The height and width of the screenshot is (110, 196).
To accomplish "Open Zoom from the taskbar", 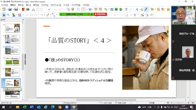I will pyautogui.click(x=67, y=107).
